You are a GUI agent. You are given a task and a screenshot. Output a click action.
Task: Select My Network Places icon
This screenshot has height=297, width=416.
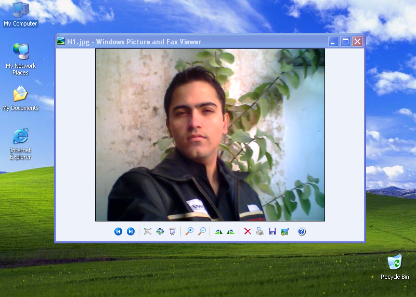pyautogui.click(x=21, y=59)
